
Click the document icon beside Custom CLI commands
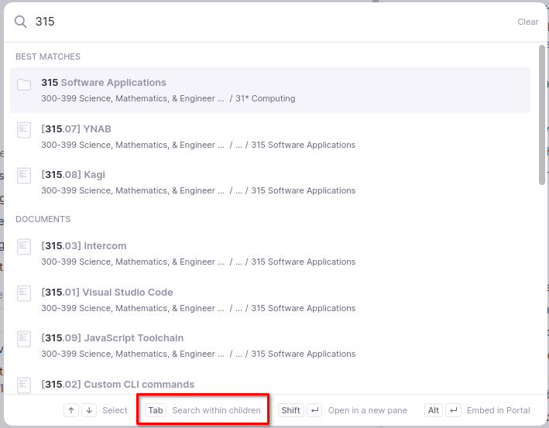click(24, 385)
